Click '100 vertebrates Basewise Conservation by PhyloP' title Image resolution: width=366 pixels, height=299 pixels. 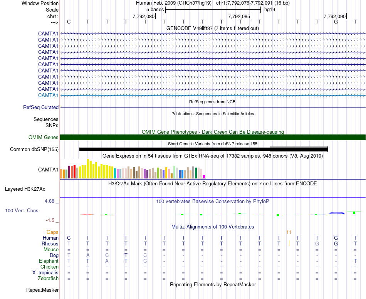tap(213, 202)
